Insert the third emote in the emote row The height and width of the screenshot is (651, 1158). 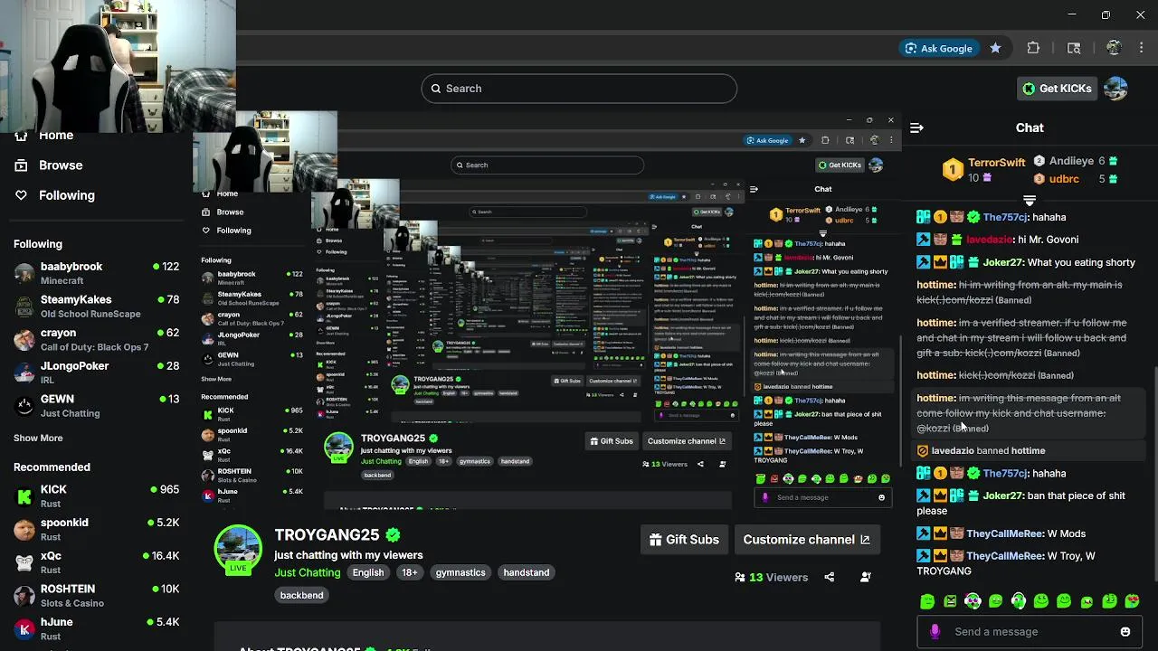point(973,601)
